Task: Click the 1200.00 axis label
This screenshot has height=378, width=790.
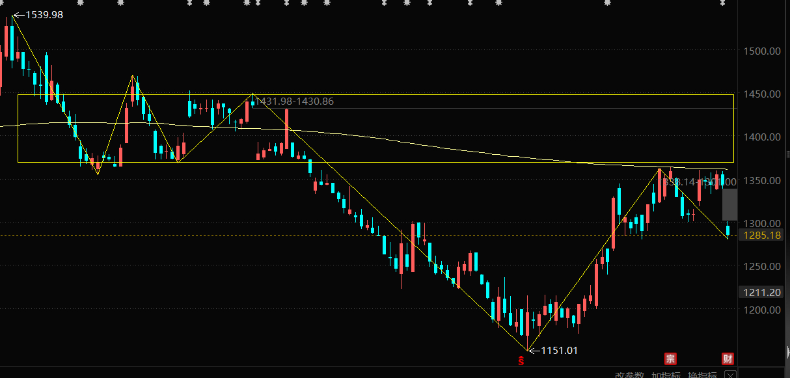Action: coord(761,310)
